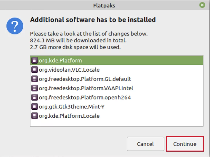The width and height of the screenshot is (210, 157).
Task: Select the org.videolan.VLC.Locale entry
Action: [x=117, y=70]
